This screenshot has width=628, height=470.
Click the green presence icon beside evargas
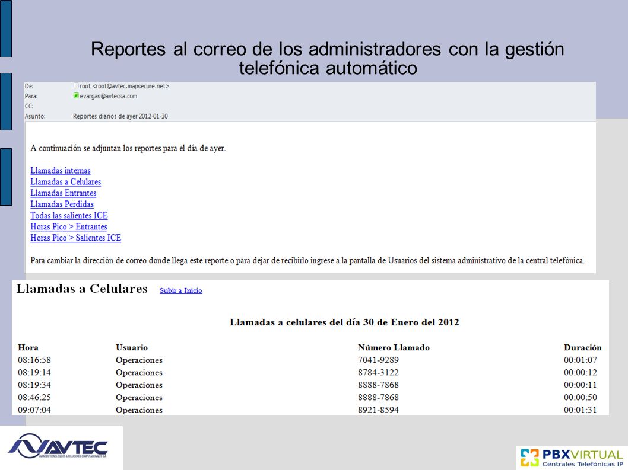76,95
